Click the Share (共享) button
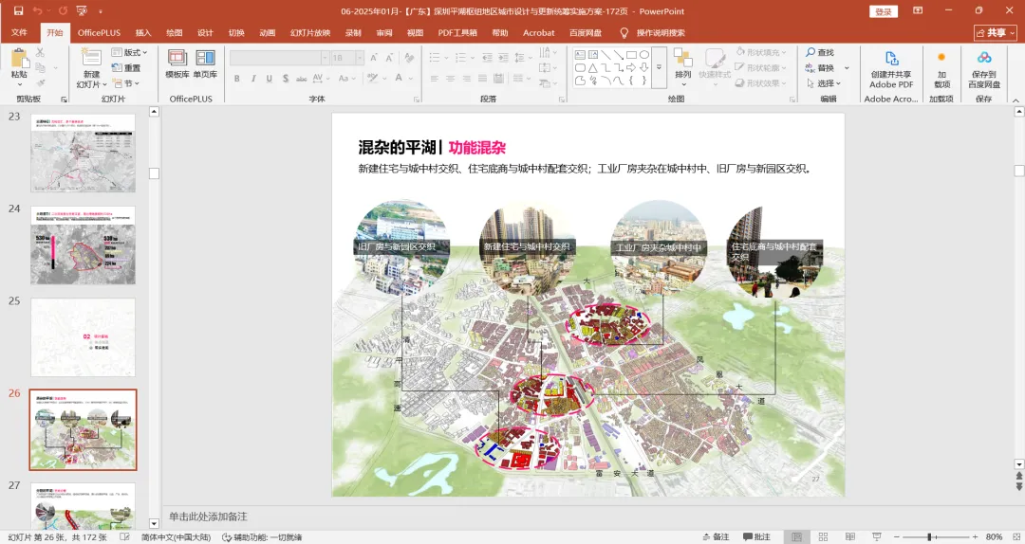The image size is (1025, 544). point(995,32)
